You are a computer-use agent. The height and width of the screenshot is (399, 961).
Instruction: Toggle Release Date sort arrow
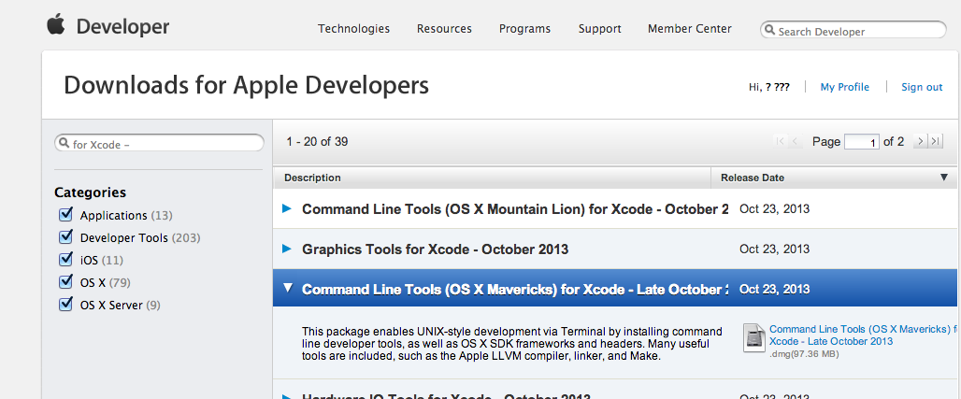[944, 178]
